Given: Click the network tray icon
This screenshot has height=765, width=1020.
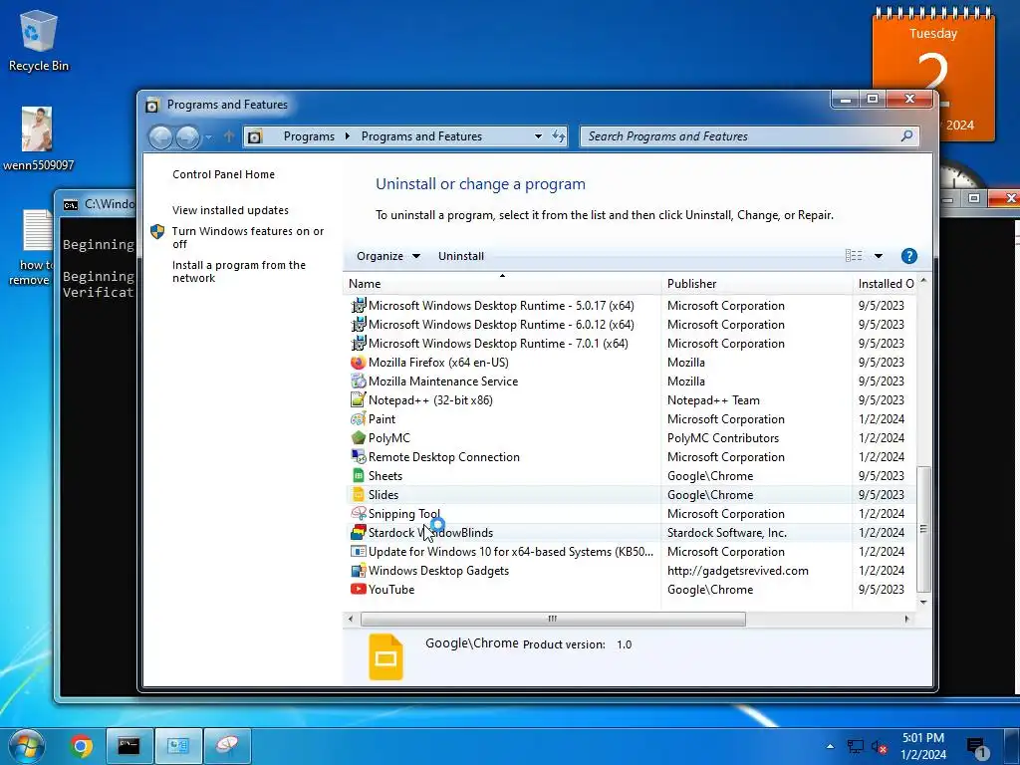Looking at the screenshot, I should click(856, 747).
